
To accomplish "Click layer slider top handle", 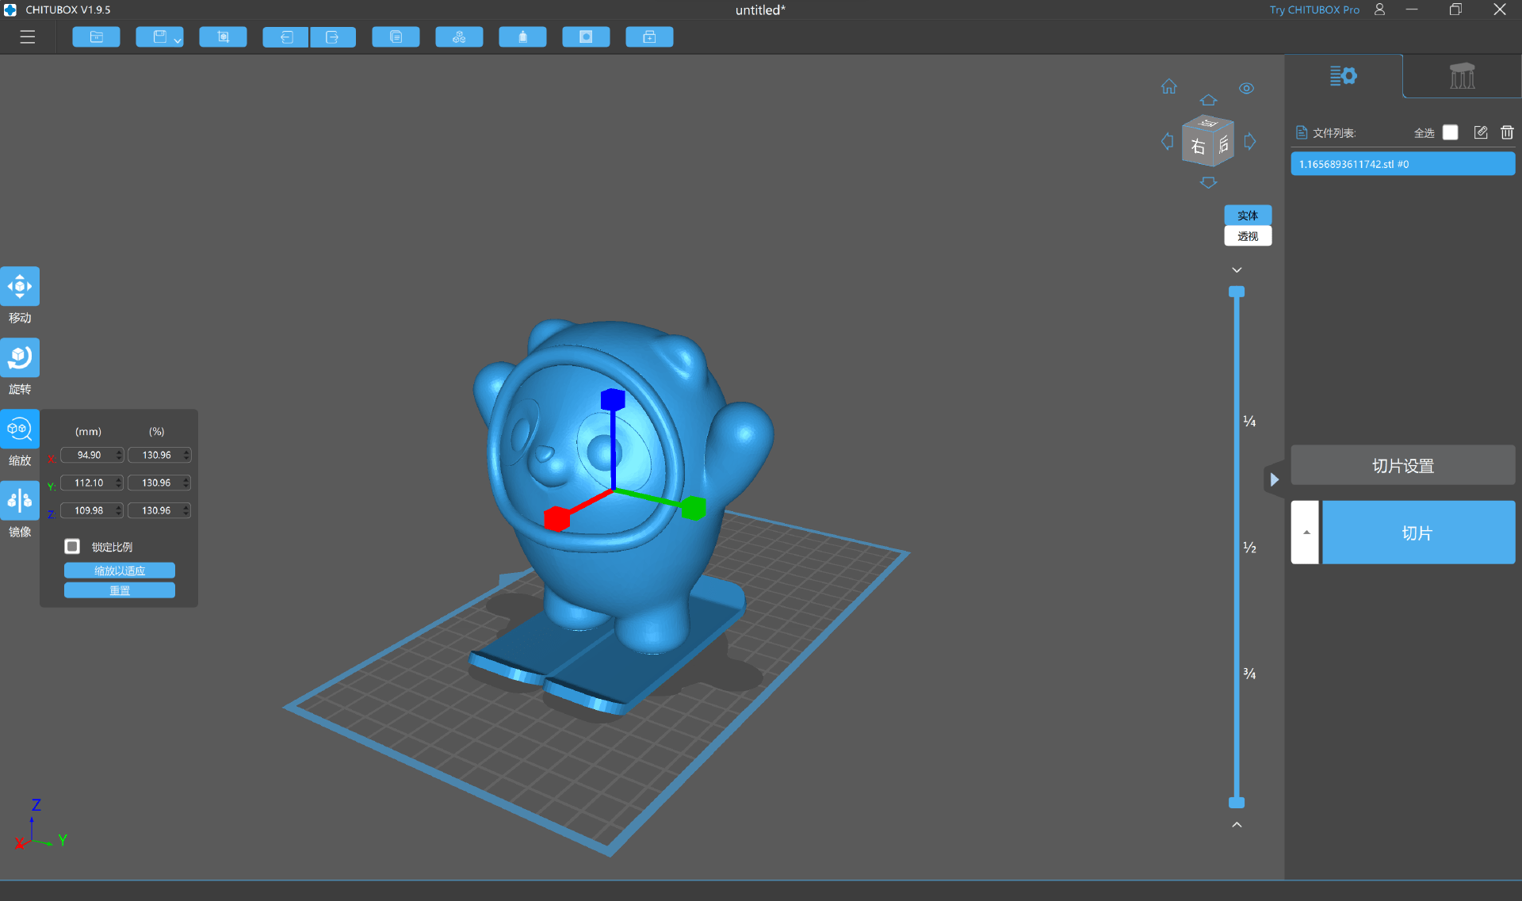I will (x=1236, y=292).
